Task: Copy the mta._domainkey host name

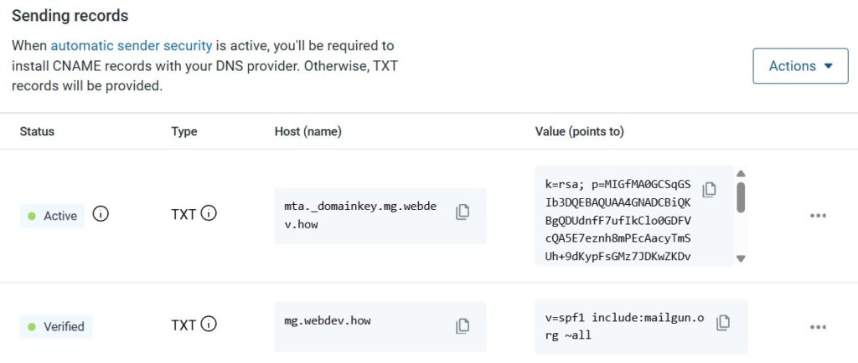Action: (x=462, y=212)
